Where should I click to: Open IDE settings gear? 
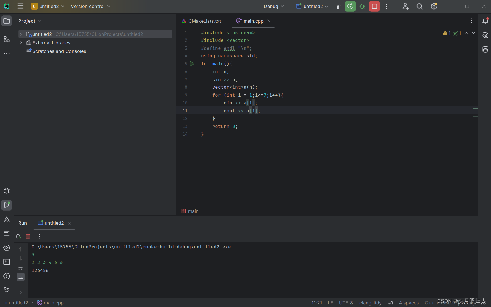click(x=434, y=6)
